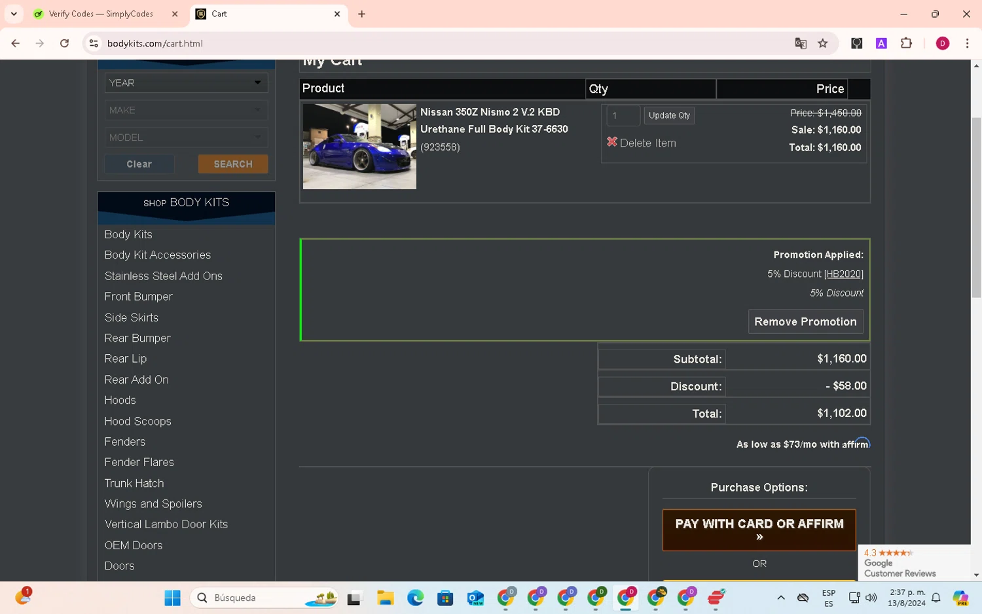
Task: Open the Windows Start menu
Action: 173,598
